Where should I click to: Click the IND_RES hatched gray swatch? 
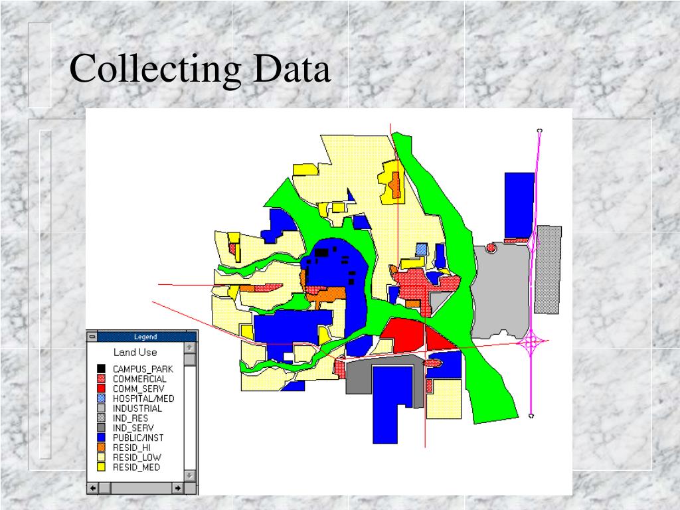point(101,418)
